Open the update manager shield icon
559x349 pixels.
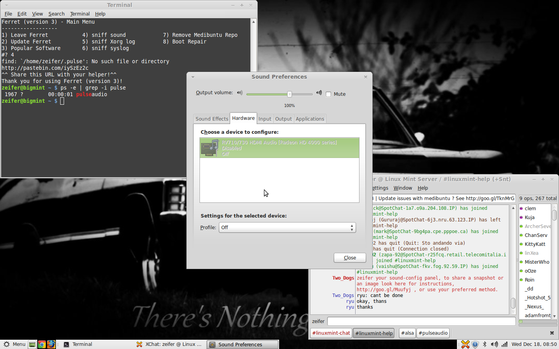coord(475,344)
